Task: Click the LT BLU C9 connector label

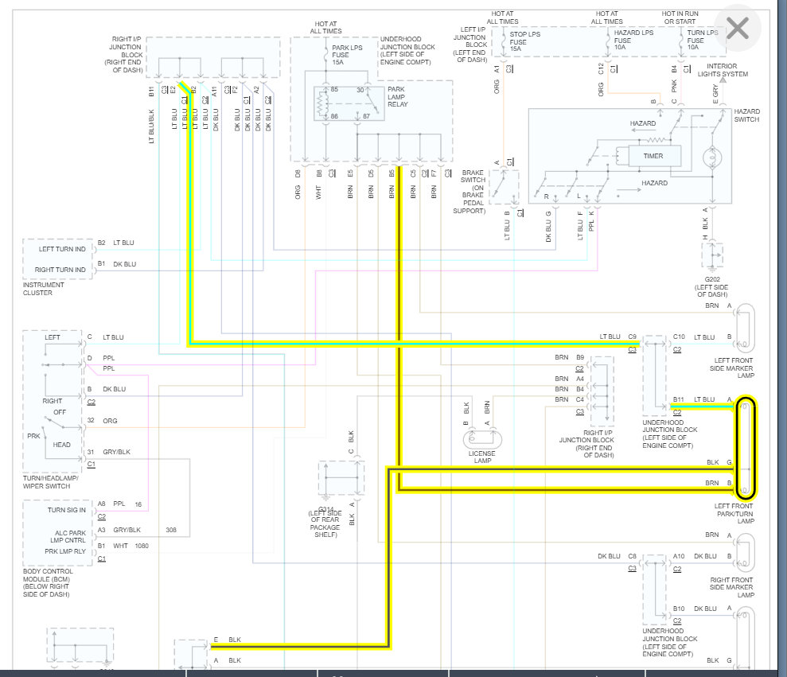Action: coord(618,337)
